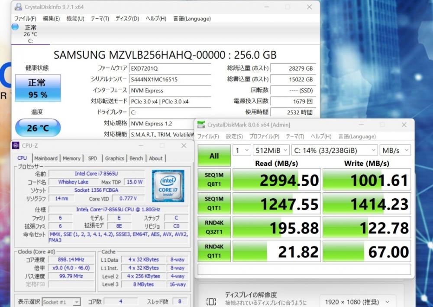The image size is (433, 307).
Task: Open 言語(Language) menu in CrystalDiskMark
Action: click(357, 136)
